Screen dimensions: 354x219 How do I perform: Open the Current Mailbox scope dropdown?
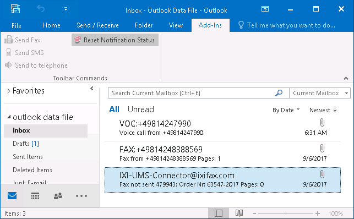(x=320, y=93)
